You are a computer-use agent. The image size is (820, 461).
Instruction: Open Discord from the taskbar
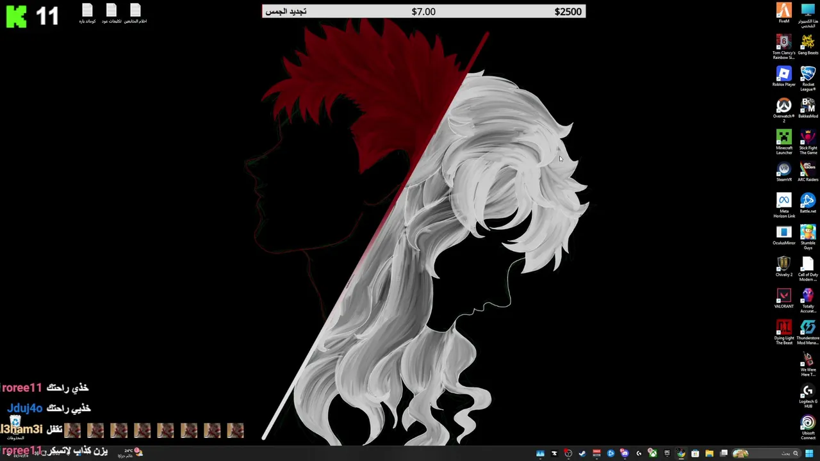(625, 453)
